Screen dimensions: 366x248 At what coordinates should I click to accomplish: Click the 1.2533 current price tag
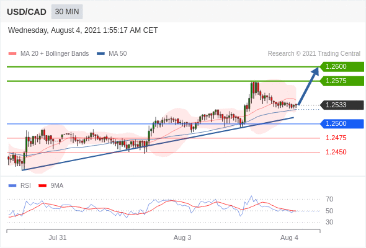[342, 105]
